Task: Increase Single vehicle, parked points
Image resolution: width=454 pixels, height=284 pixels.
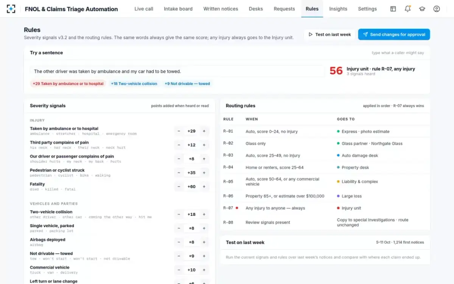Action: click(204, 228)
